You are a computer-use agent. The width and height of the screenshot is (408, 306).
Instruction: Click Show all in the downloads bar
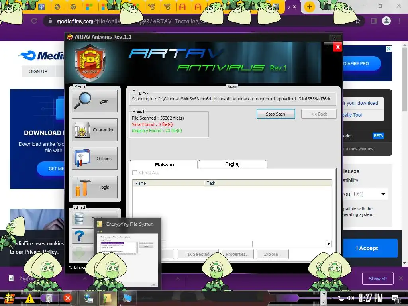[x=378, y=279]
